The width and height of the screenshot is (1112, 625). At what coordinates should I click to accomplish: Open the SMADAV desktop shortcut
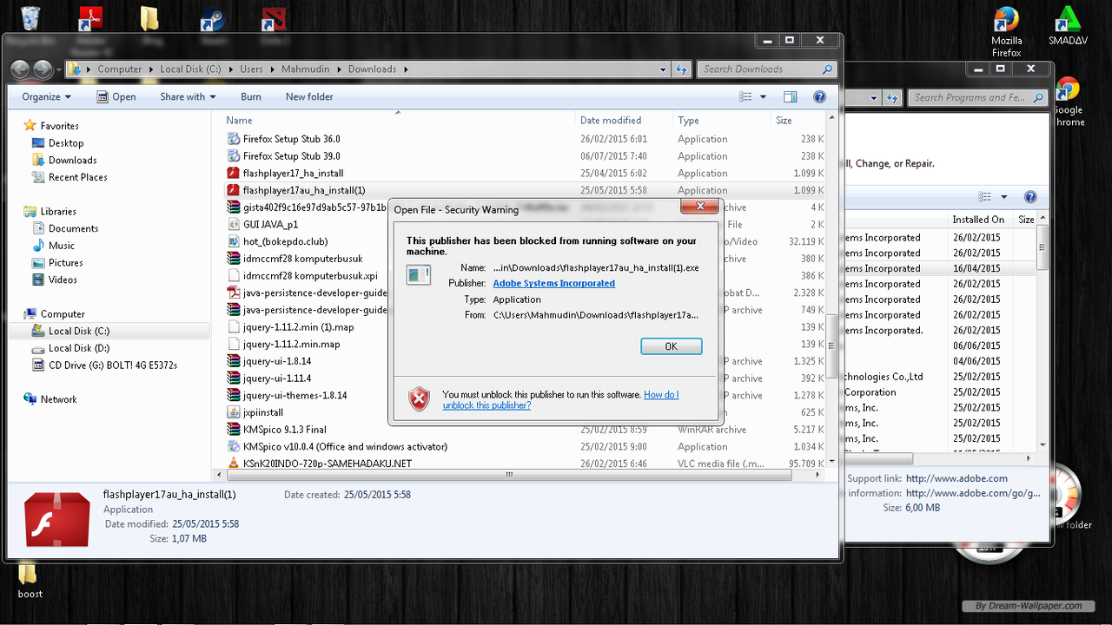tap(1068, 26)
